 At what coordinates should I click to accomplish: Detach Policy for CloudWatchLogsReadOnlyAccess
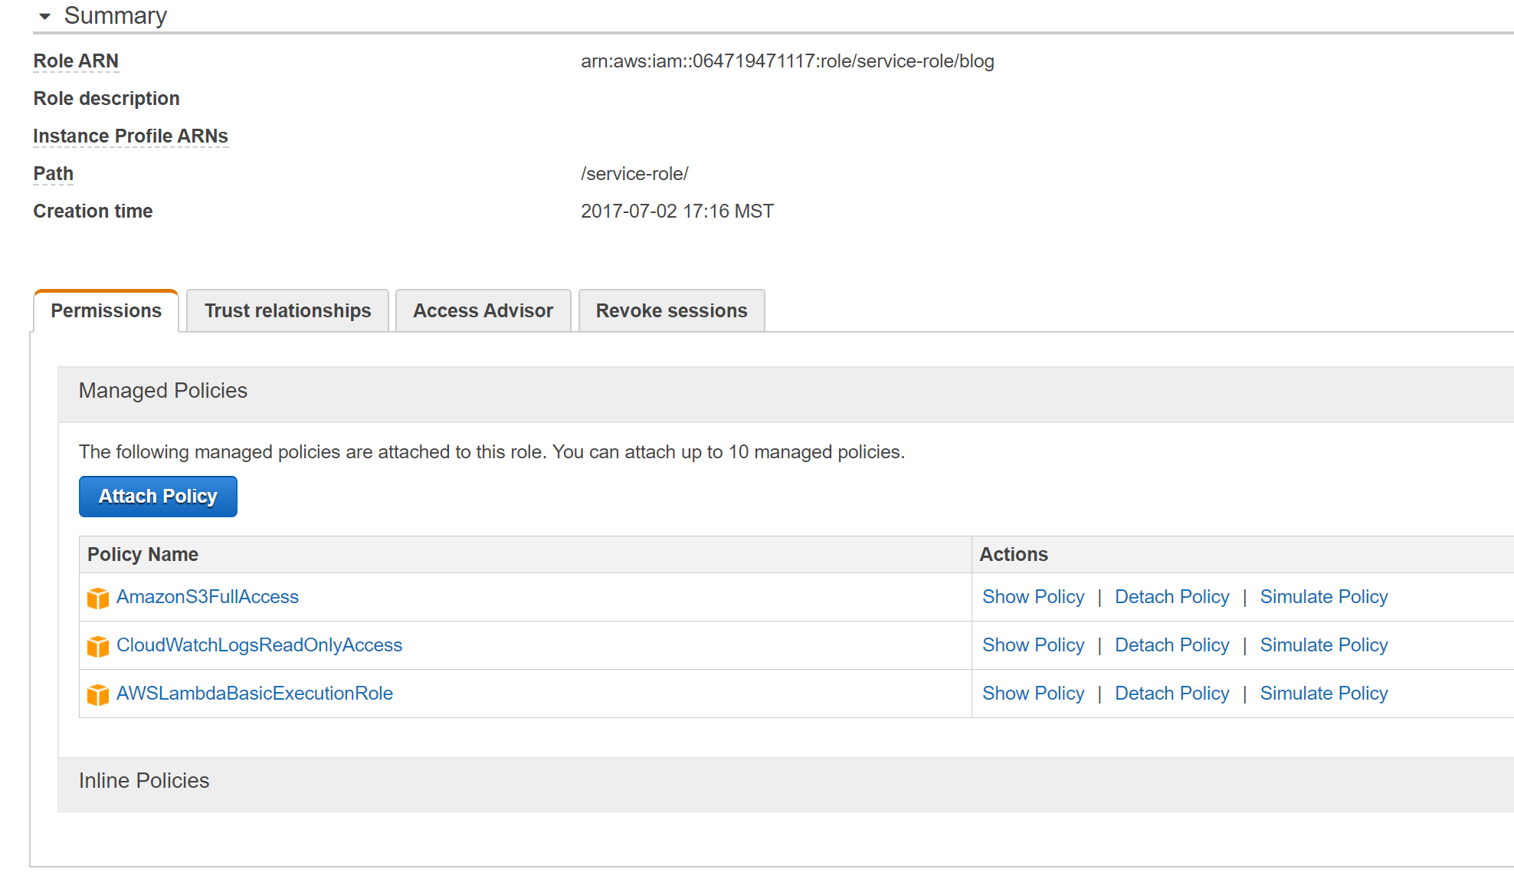1172,645
